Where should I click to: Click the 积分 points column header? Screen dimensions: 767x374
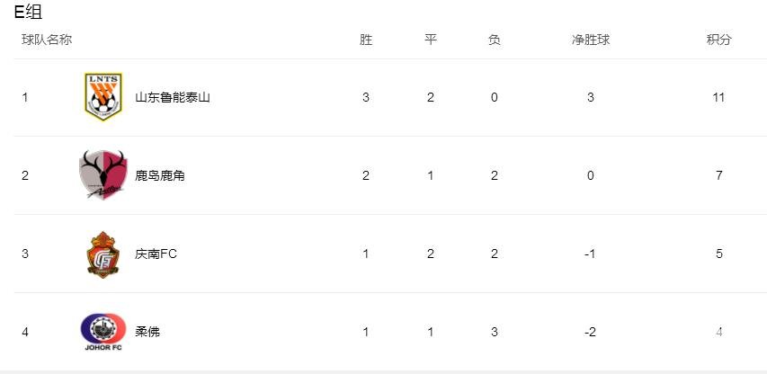(x=718, y=40)
